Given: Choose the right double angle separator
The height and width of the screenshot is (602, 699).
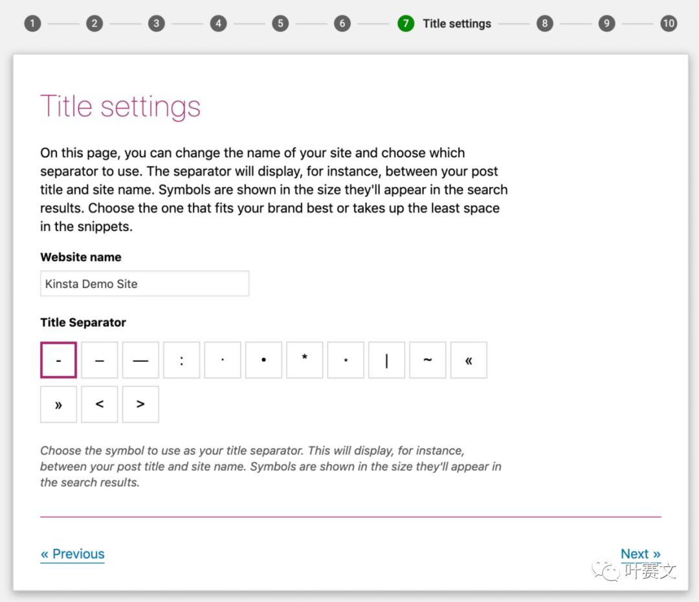Looking at the screenshot, I should (x=58, y=405).
